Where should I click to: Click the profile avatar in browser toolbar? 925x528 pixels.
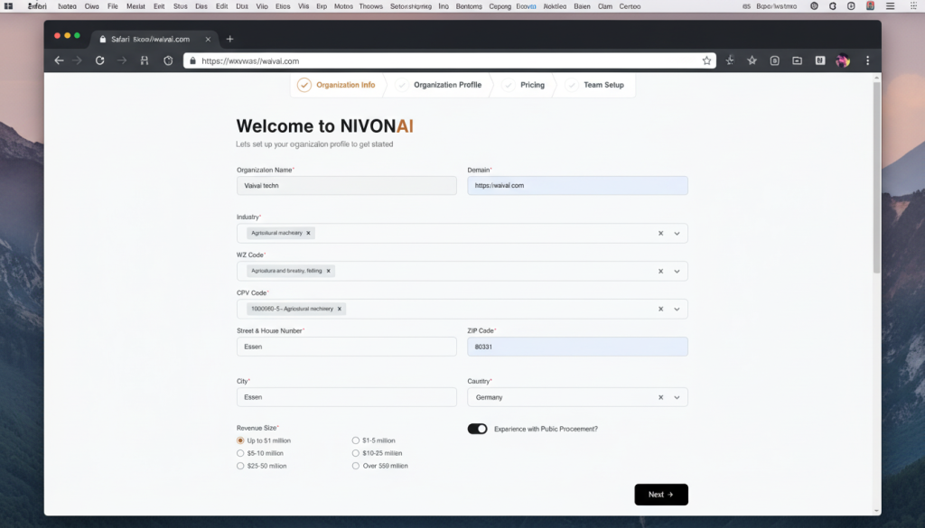point(843,60)
